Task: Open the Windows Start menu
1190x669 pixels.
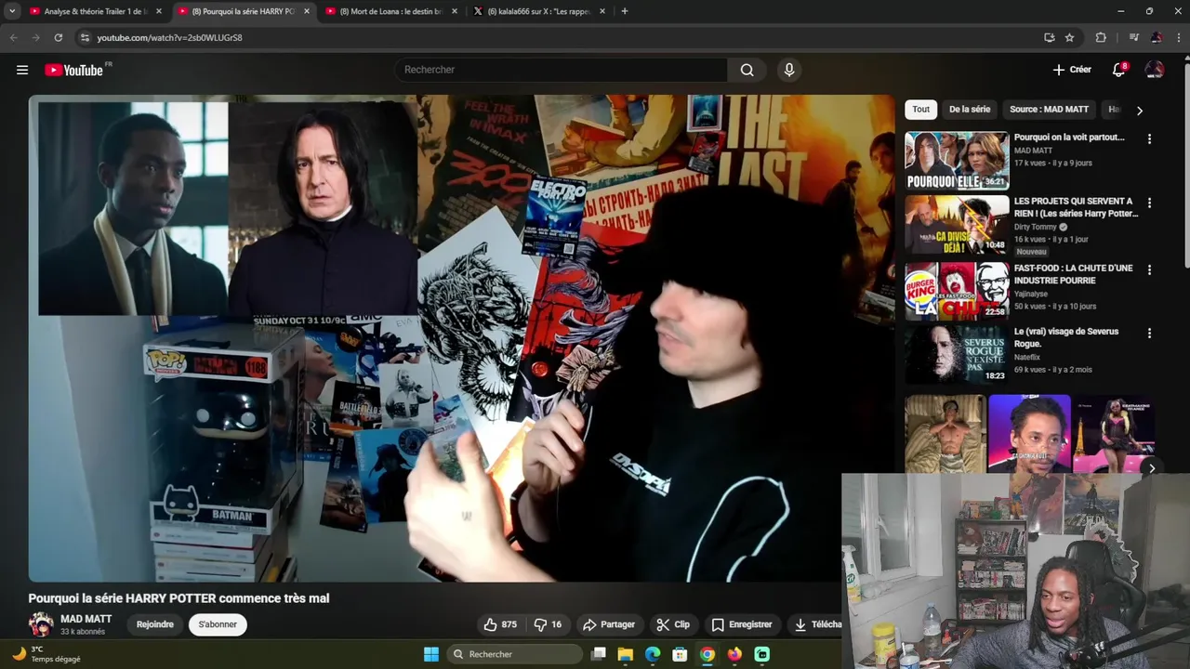Action: [430, 654]
